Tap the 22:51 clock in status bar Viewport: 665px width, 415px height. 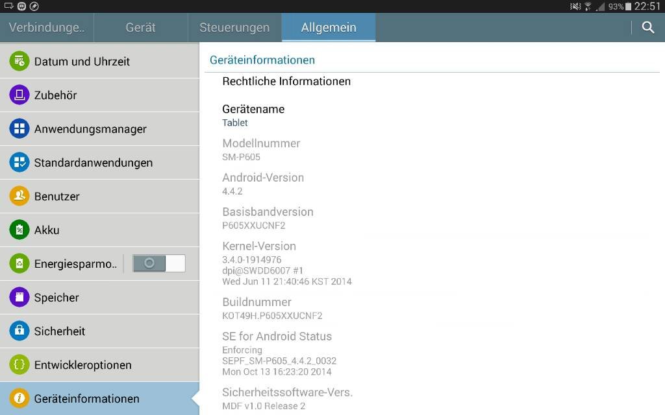click(647, 6)
